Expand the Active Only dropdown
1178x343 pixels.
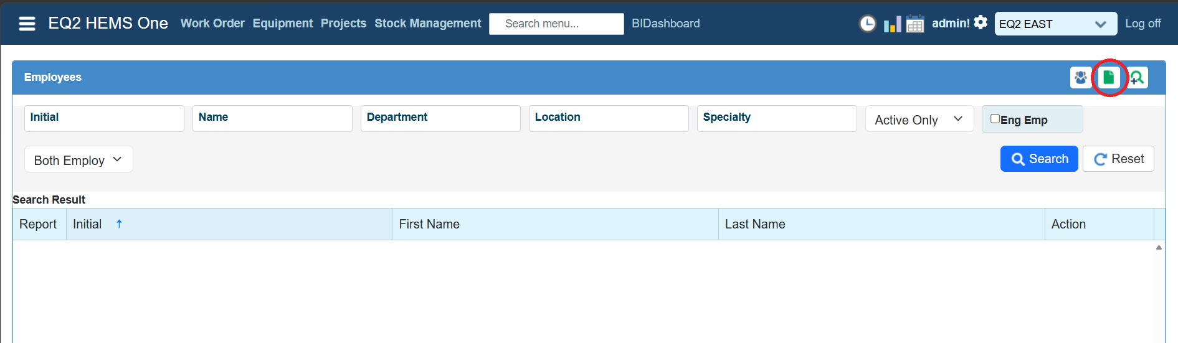[919, 119]
